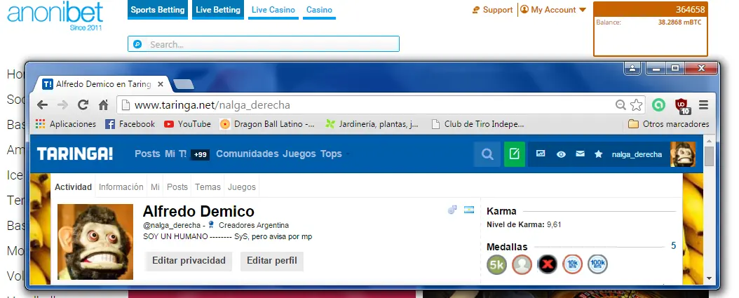739x298 pixels.
Task: Click the anonibet search field
Action: tap(264, 44)
